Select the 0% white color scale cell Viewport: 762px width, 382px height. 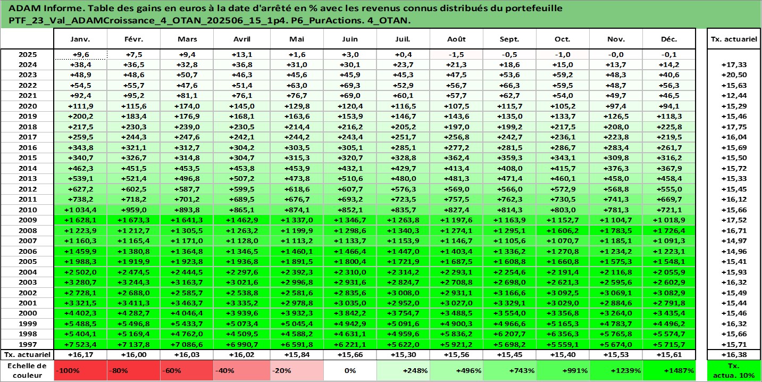click(350, 370)
